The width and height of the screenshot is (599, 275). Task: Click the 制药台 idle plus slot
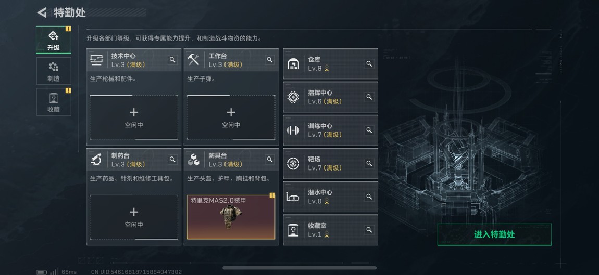click(134, 217)
